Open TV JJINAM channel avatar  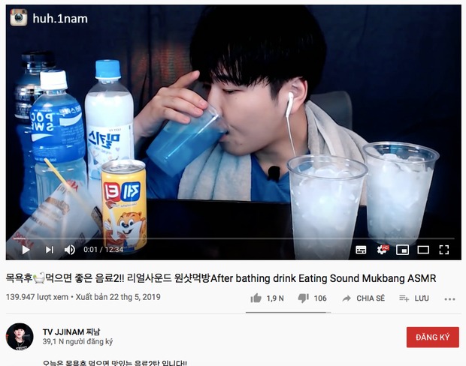point(20,337)
